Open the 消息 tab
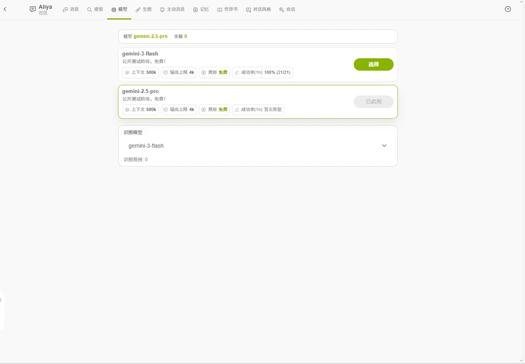525x364 pixels. pyautogui.click(x=71, y=9)
